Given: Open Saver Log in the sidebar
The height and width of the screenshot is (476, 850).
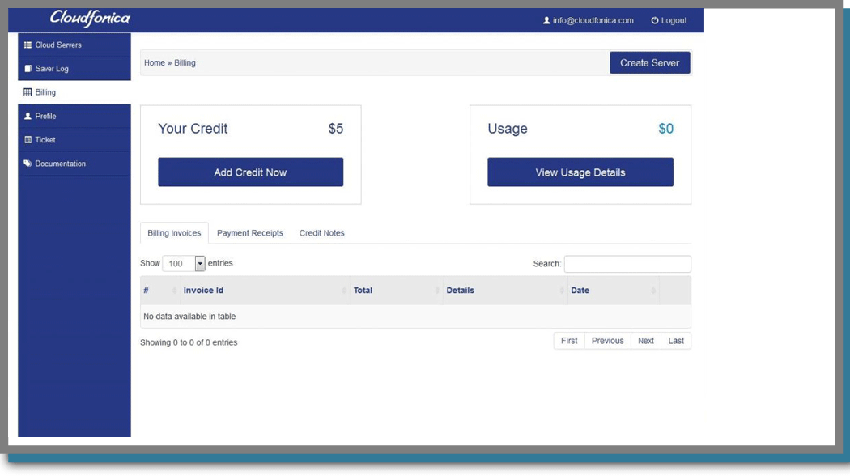Looking at the screenshot, I should tap(74, 69).
